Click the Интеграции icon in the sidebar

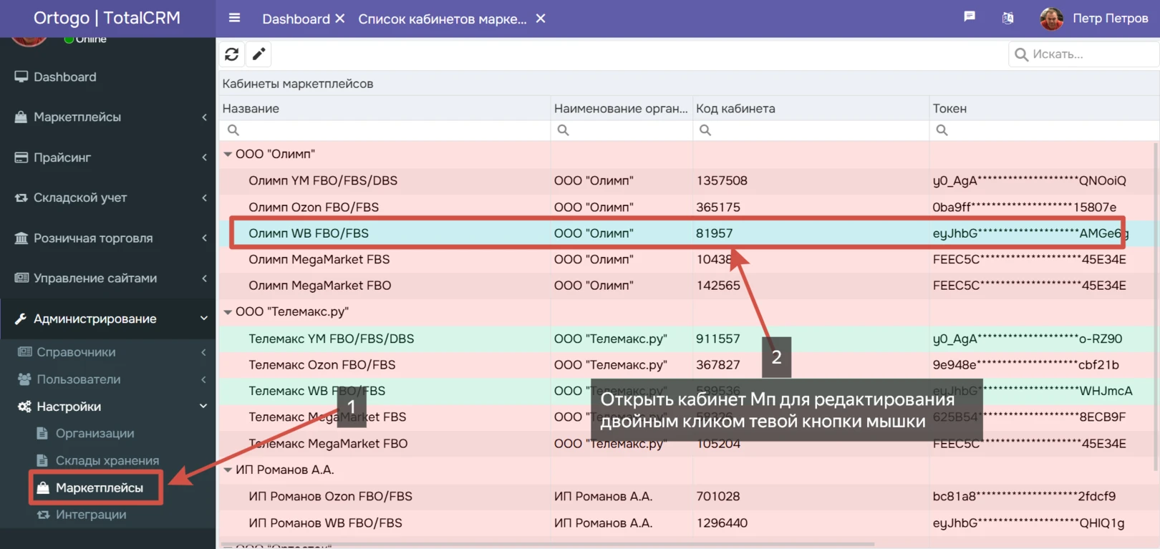(43, 514)
